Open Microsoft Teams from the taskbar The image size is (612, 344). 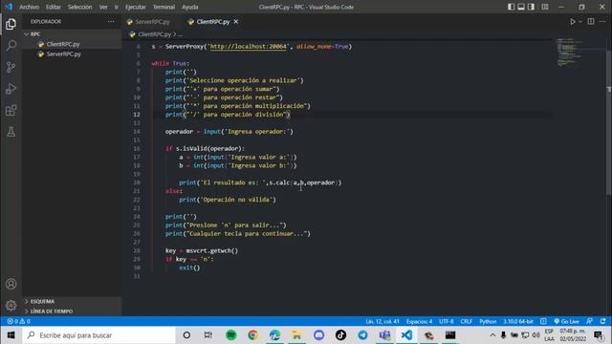384,335
